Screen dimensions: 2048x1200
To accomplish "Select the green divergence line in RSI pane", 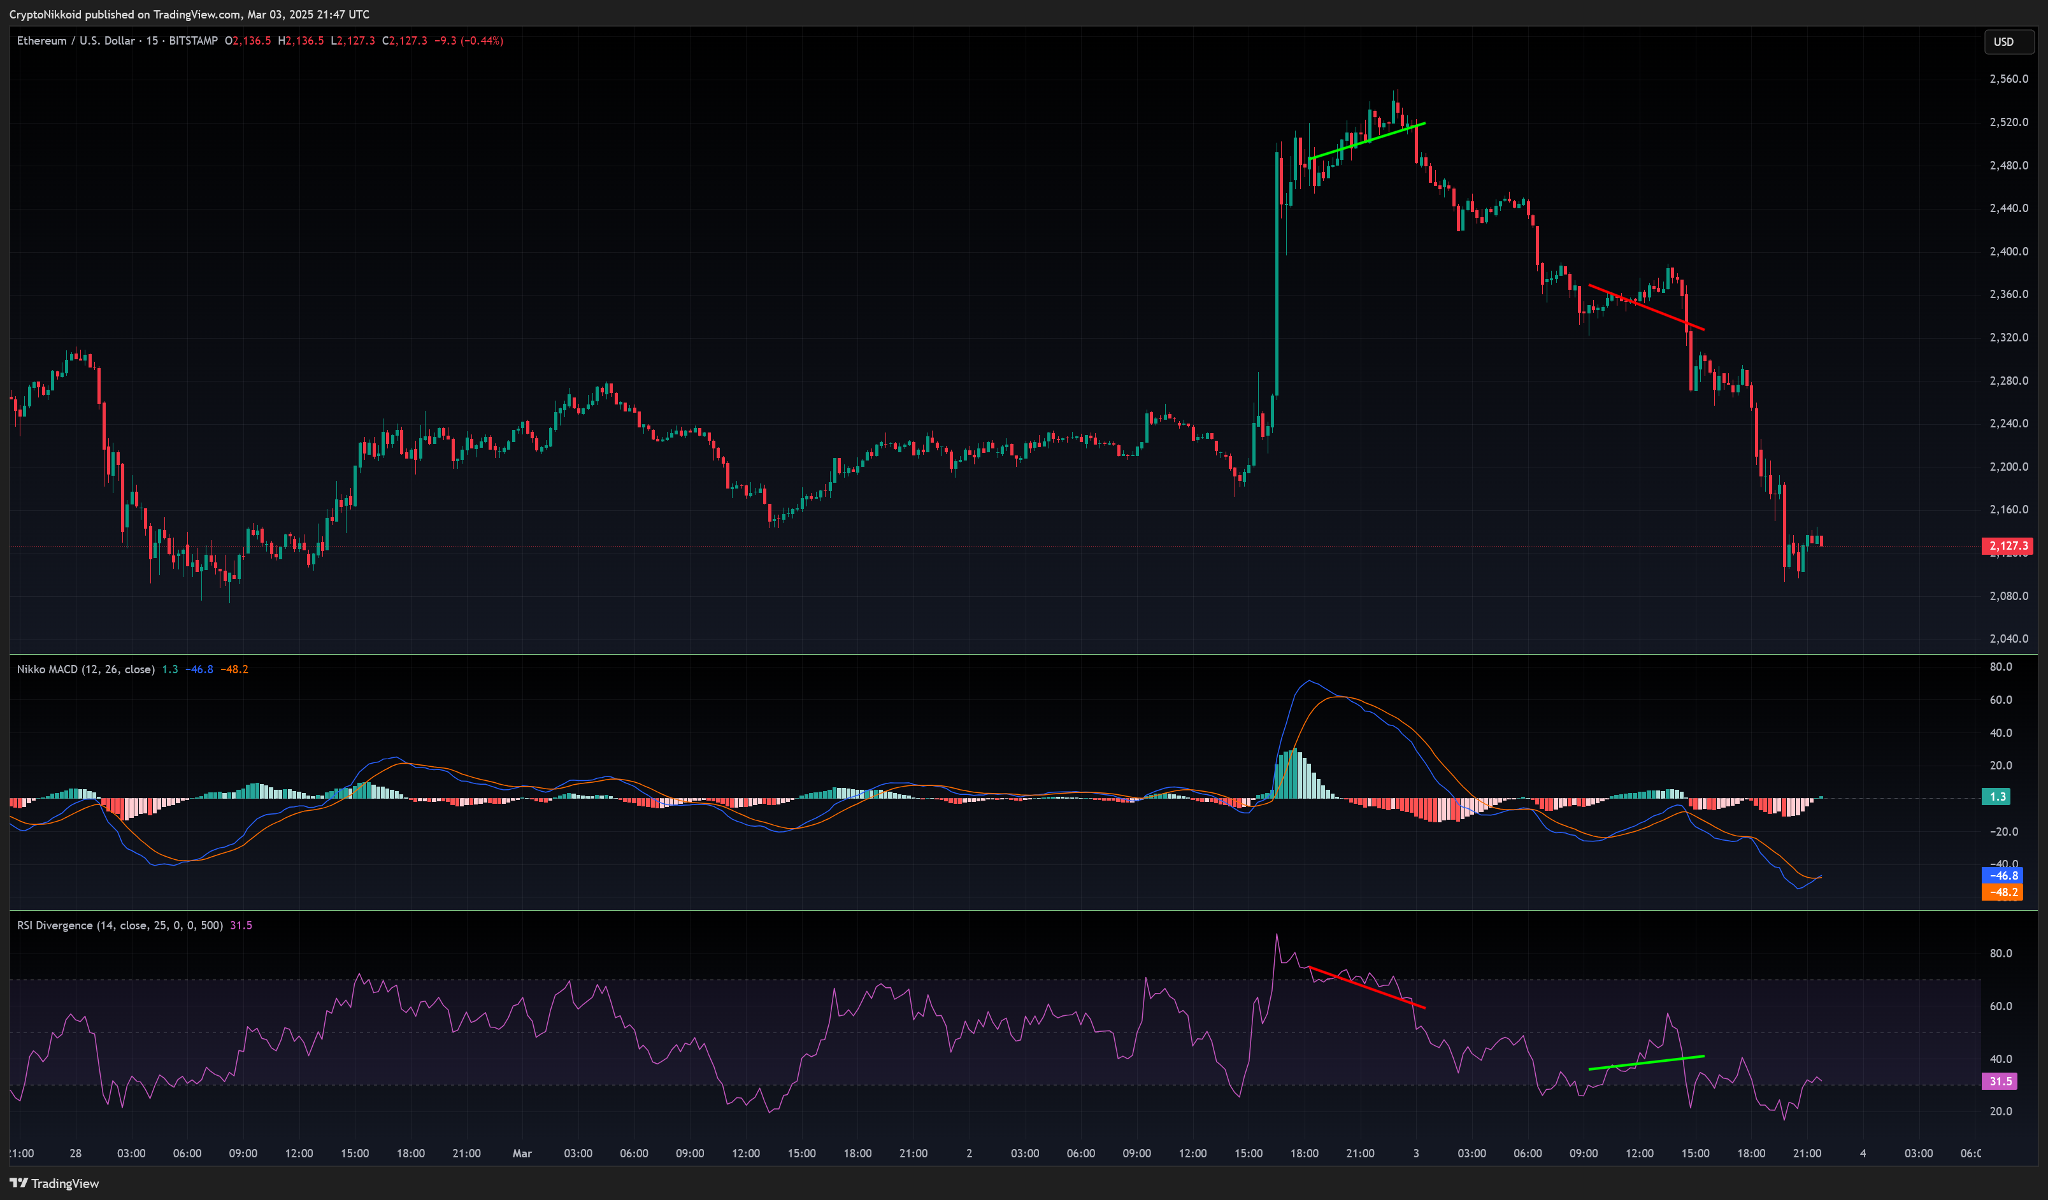I will pos(1645,1062).
